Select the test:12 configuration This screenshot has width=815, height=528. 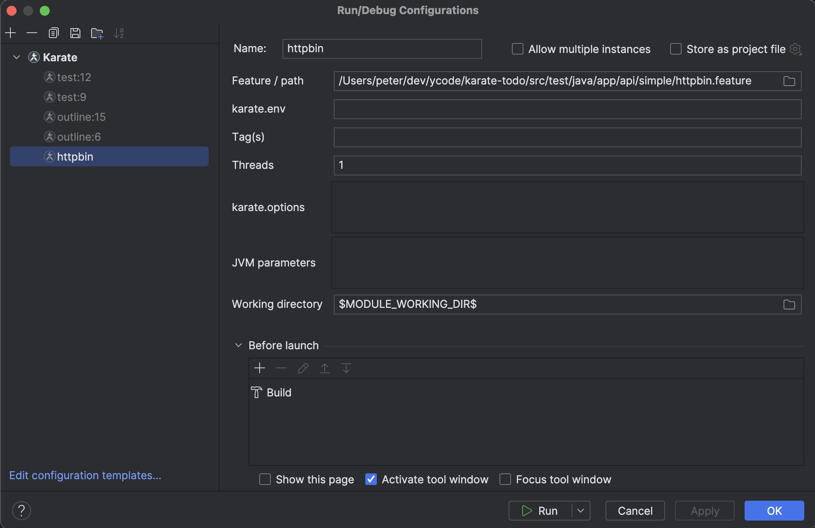tap(74, 77)
